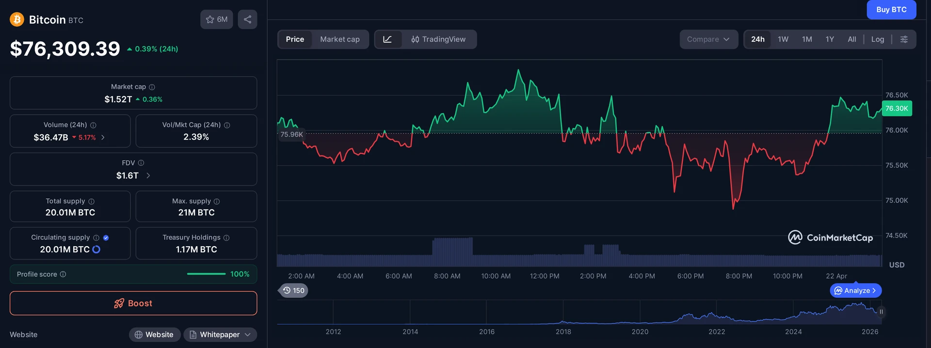The image size is (931, 348).
Task: Select the Price tab
Action: tap(295, 39)
